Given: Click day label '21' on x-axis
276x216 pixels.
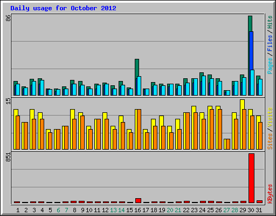Looking at the screenshot, I should (x=178, y=210).
